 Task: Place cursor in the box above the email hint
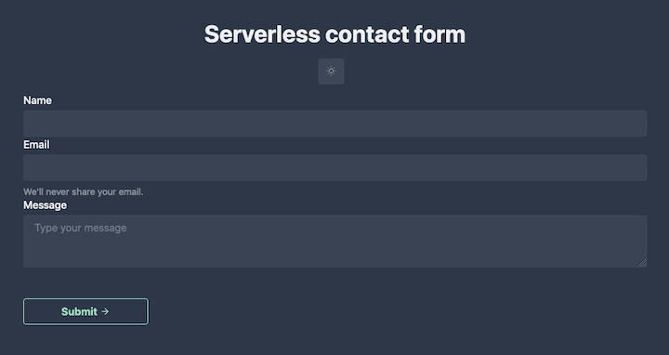pos(334,167)
